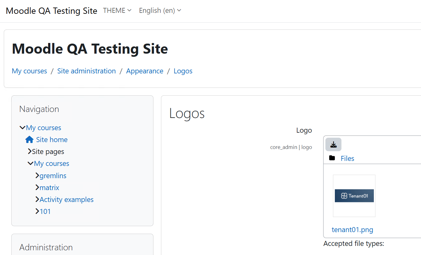Open the THEME dropdown menu
Image resolution: width=421 pixels, height=255 pixels.
click(x=117, y=10)
